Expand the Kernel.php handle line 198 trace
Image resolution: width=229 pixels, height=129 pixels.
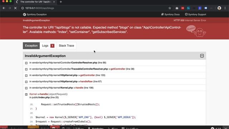[26, 88]
